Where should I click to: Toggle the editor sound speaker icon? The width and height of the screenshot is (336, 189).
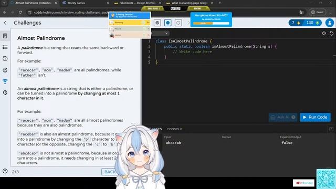click(324, 33)
